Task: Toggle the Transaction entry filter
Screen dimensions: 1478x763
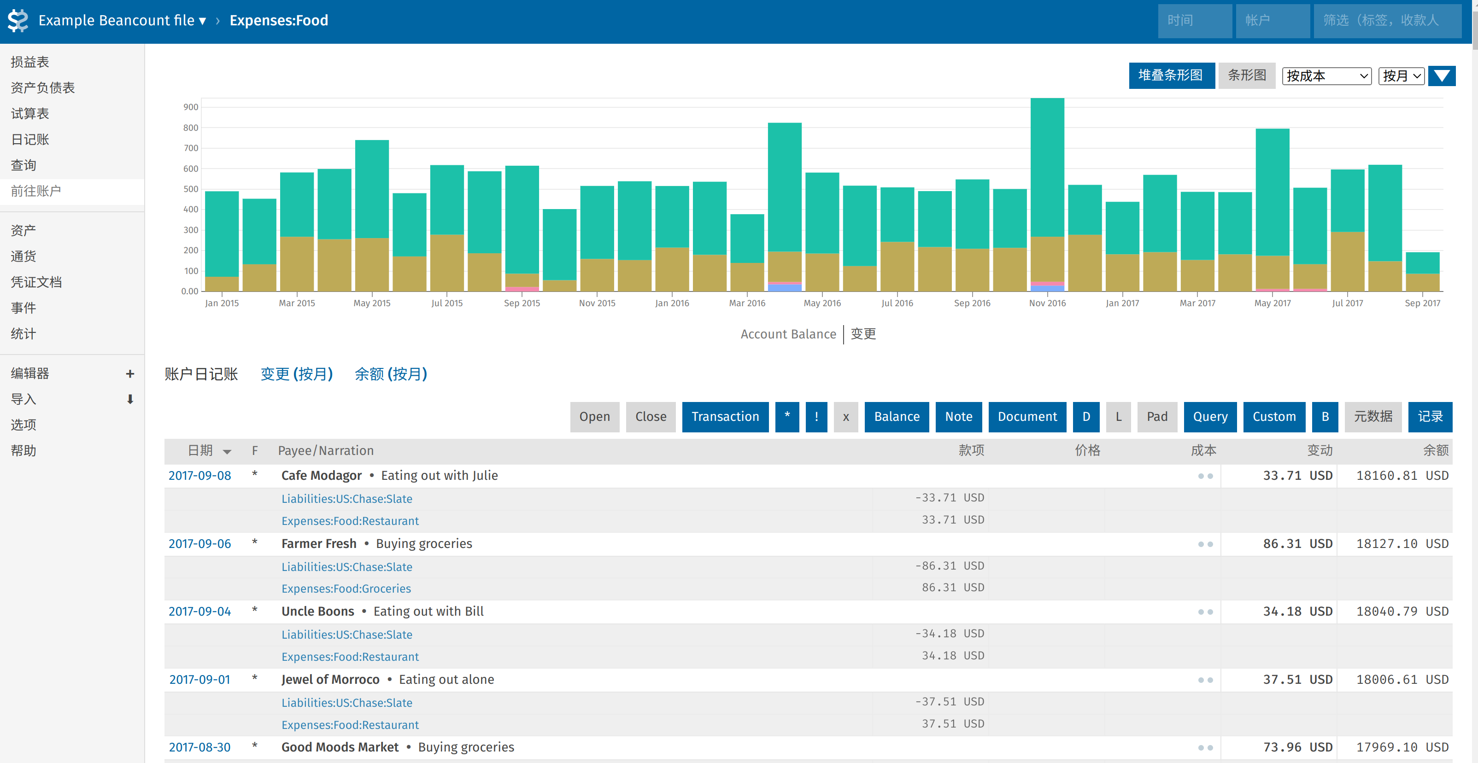Action: point(725,417)
